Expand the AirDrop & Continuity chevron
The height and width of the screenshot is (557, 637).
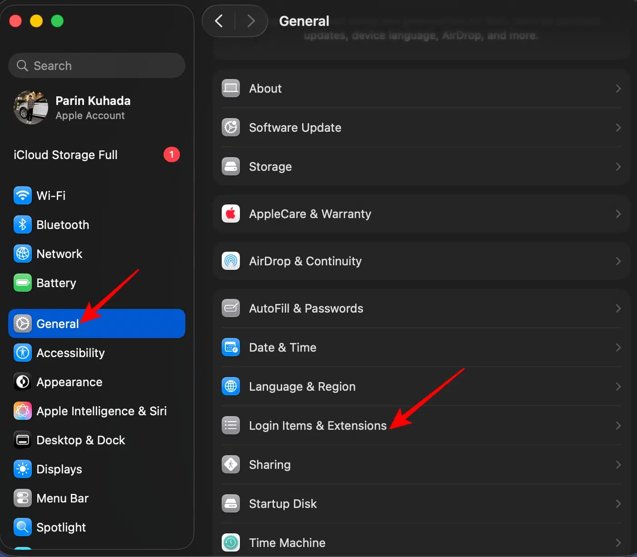point(618,261)
